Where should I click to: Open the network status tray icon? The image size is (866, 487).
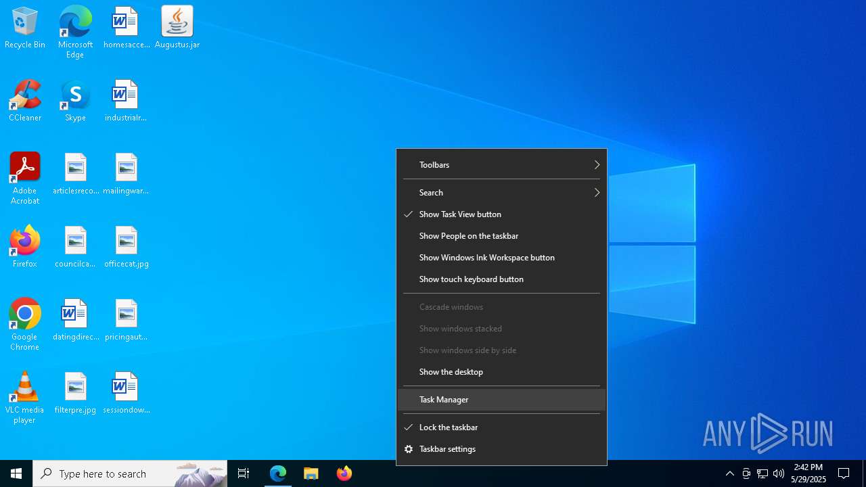[762, 473]
